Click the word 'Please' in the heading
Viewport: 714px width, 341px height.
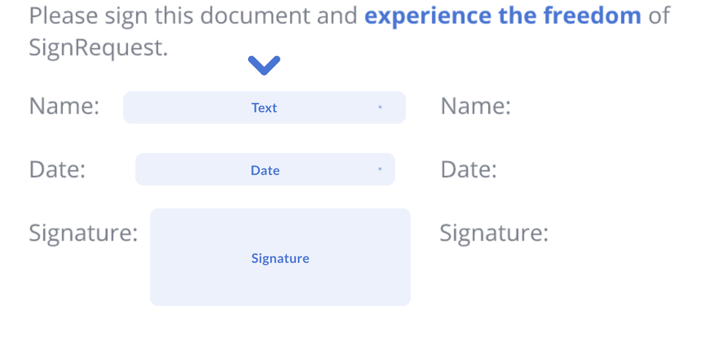tap(64, 16)
